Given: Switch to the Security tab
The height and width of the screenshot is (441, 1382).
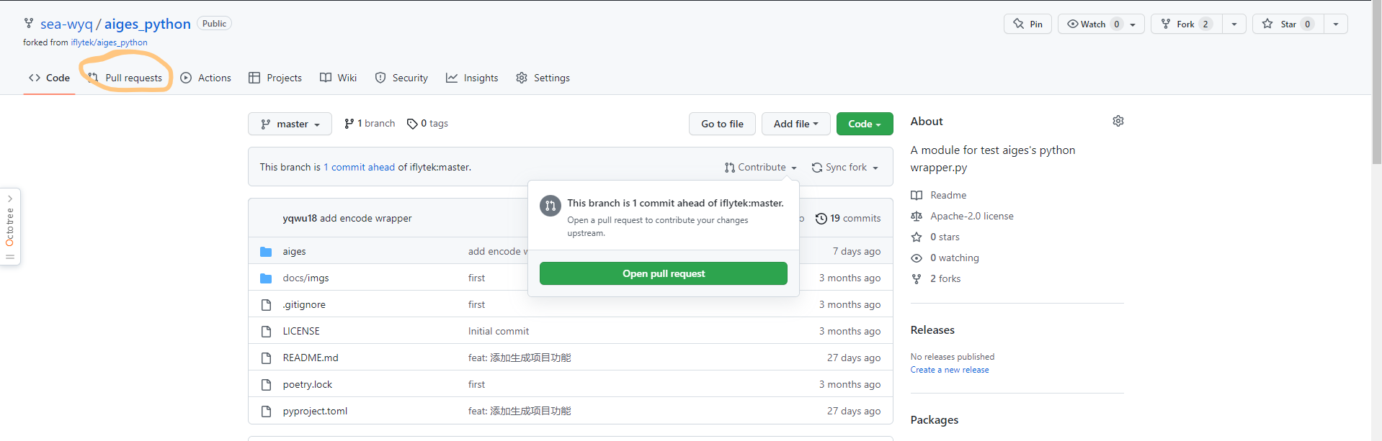Looking at the screenshot, I should pos(401,78).
